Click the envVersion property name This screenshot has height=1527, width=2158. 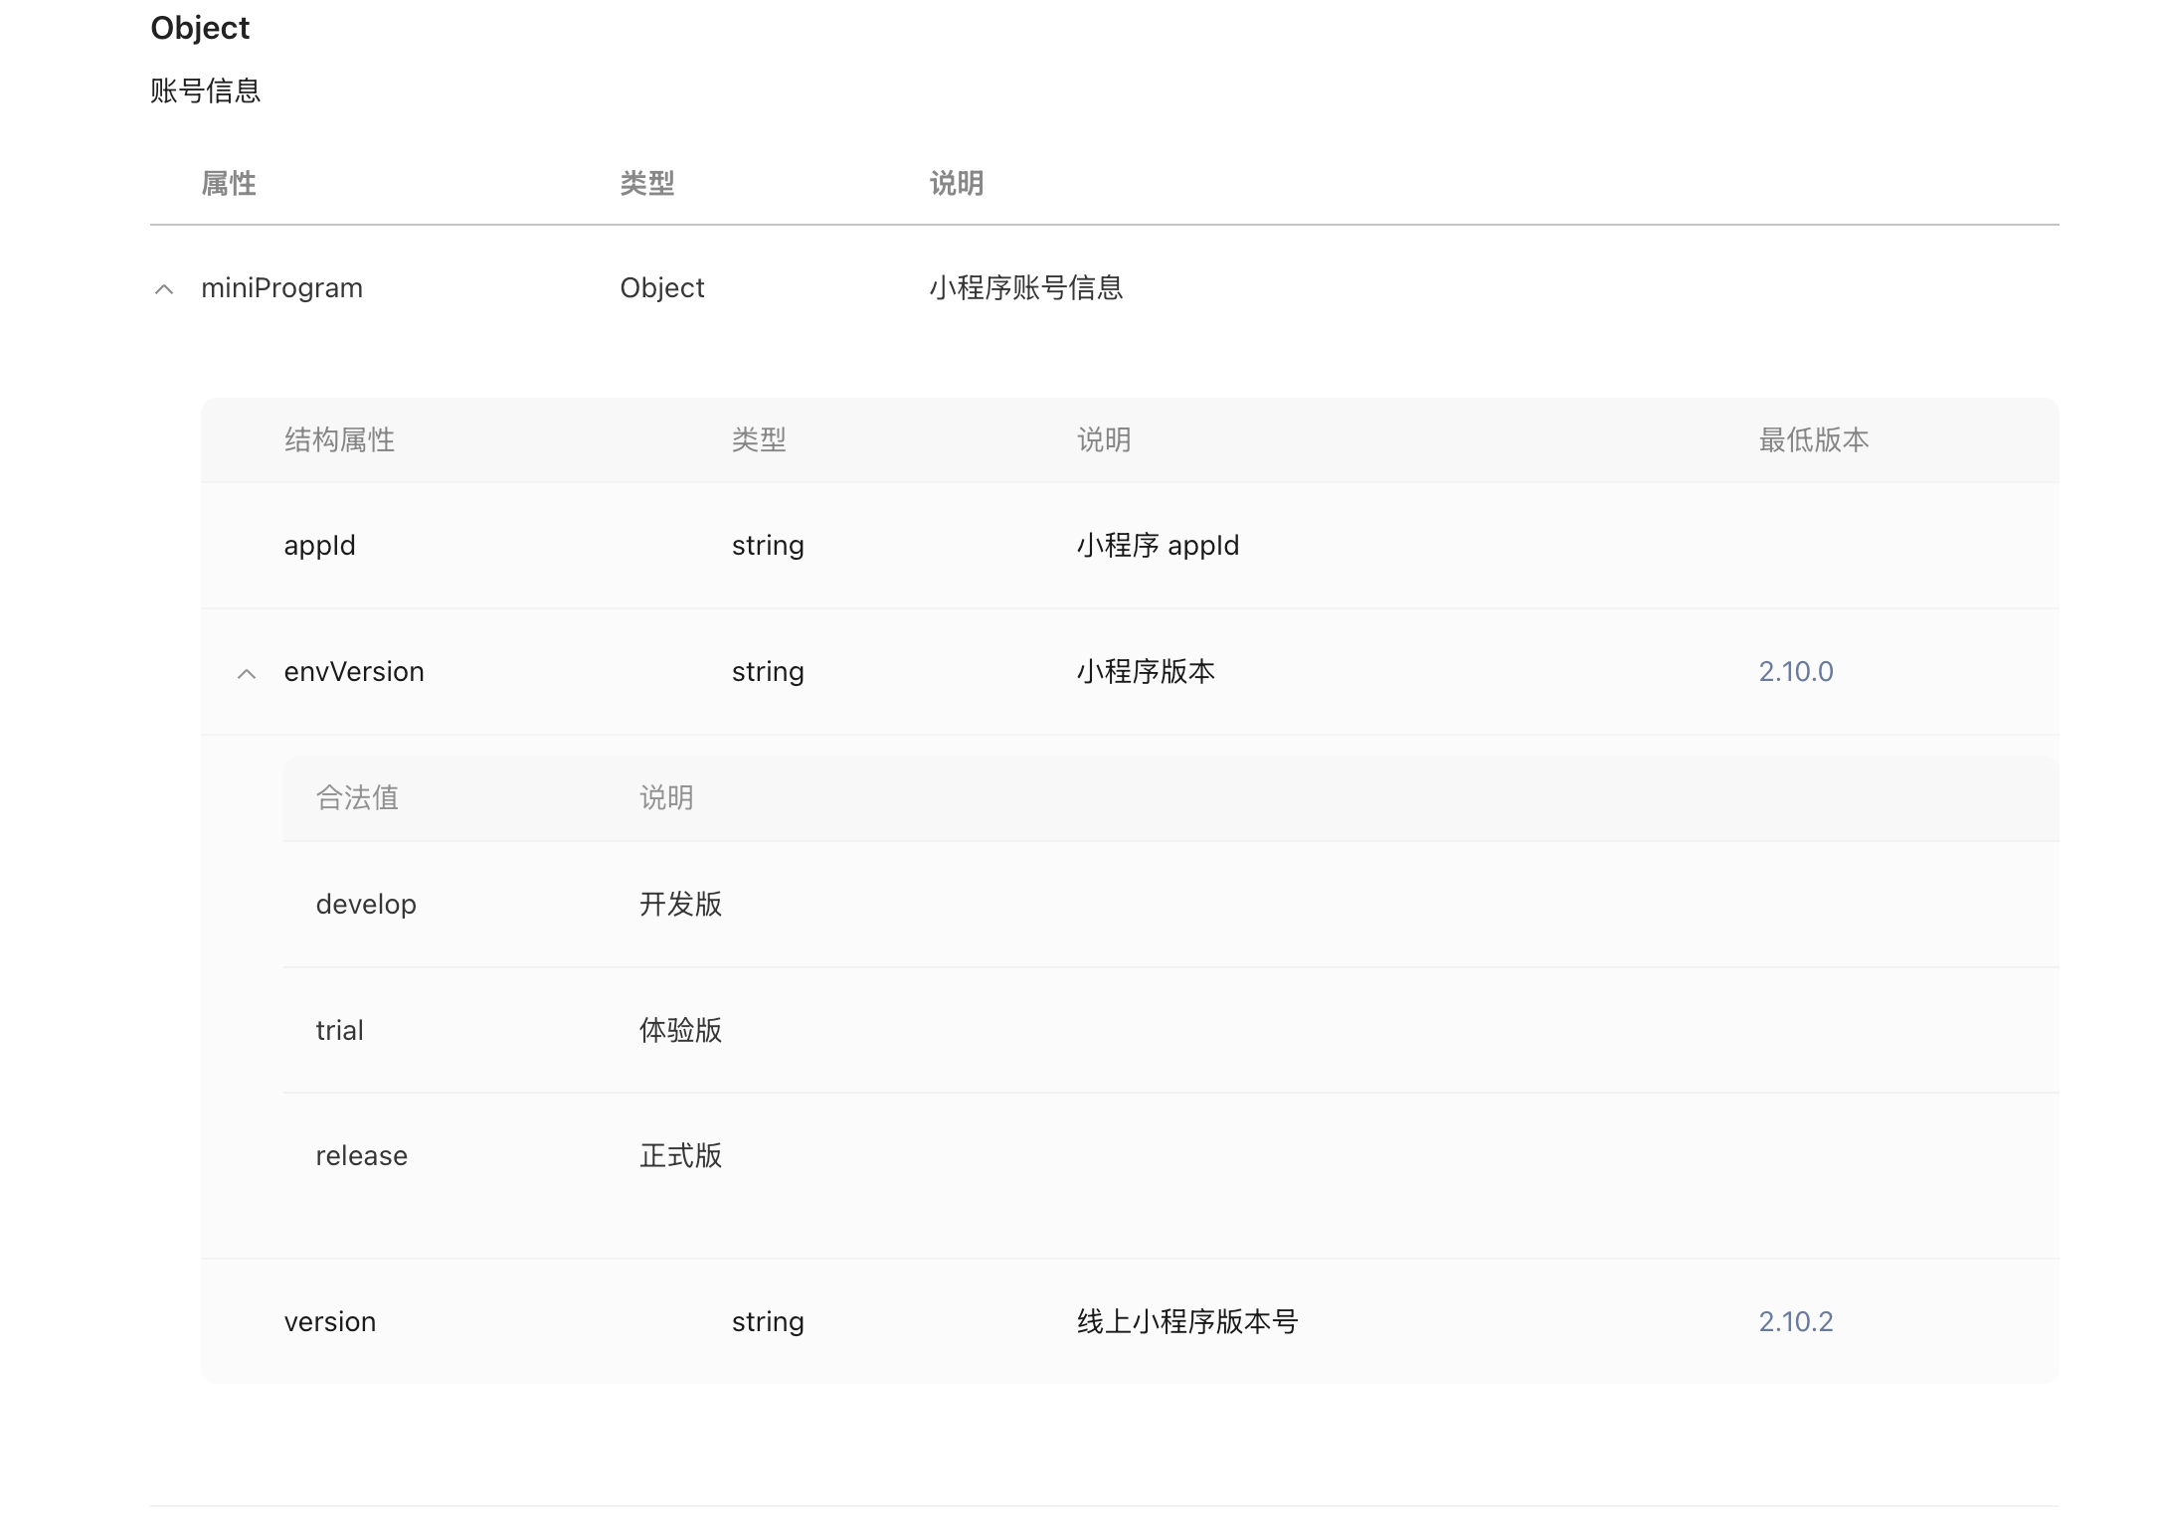point(354,672)
